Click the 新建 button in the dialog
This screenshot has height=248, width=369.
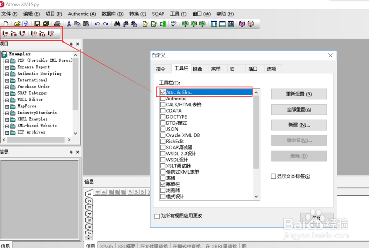[299, 125]
